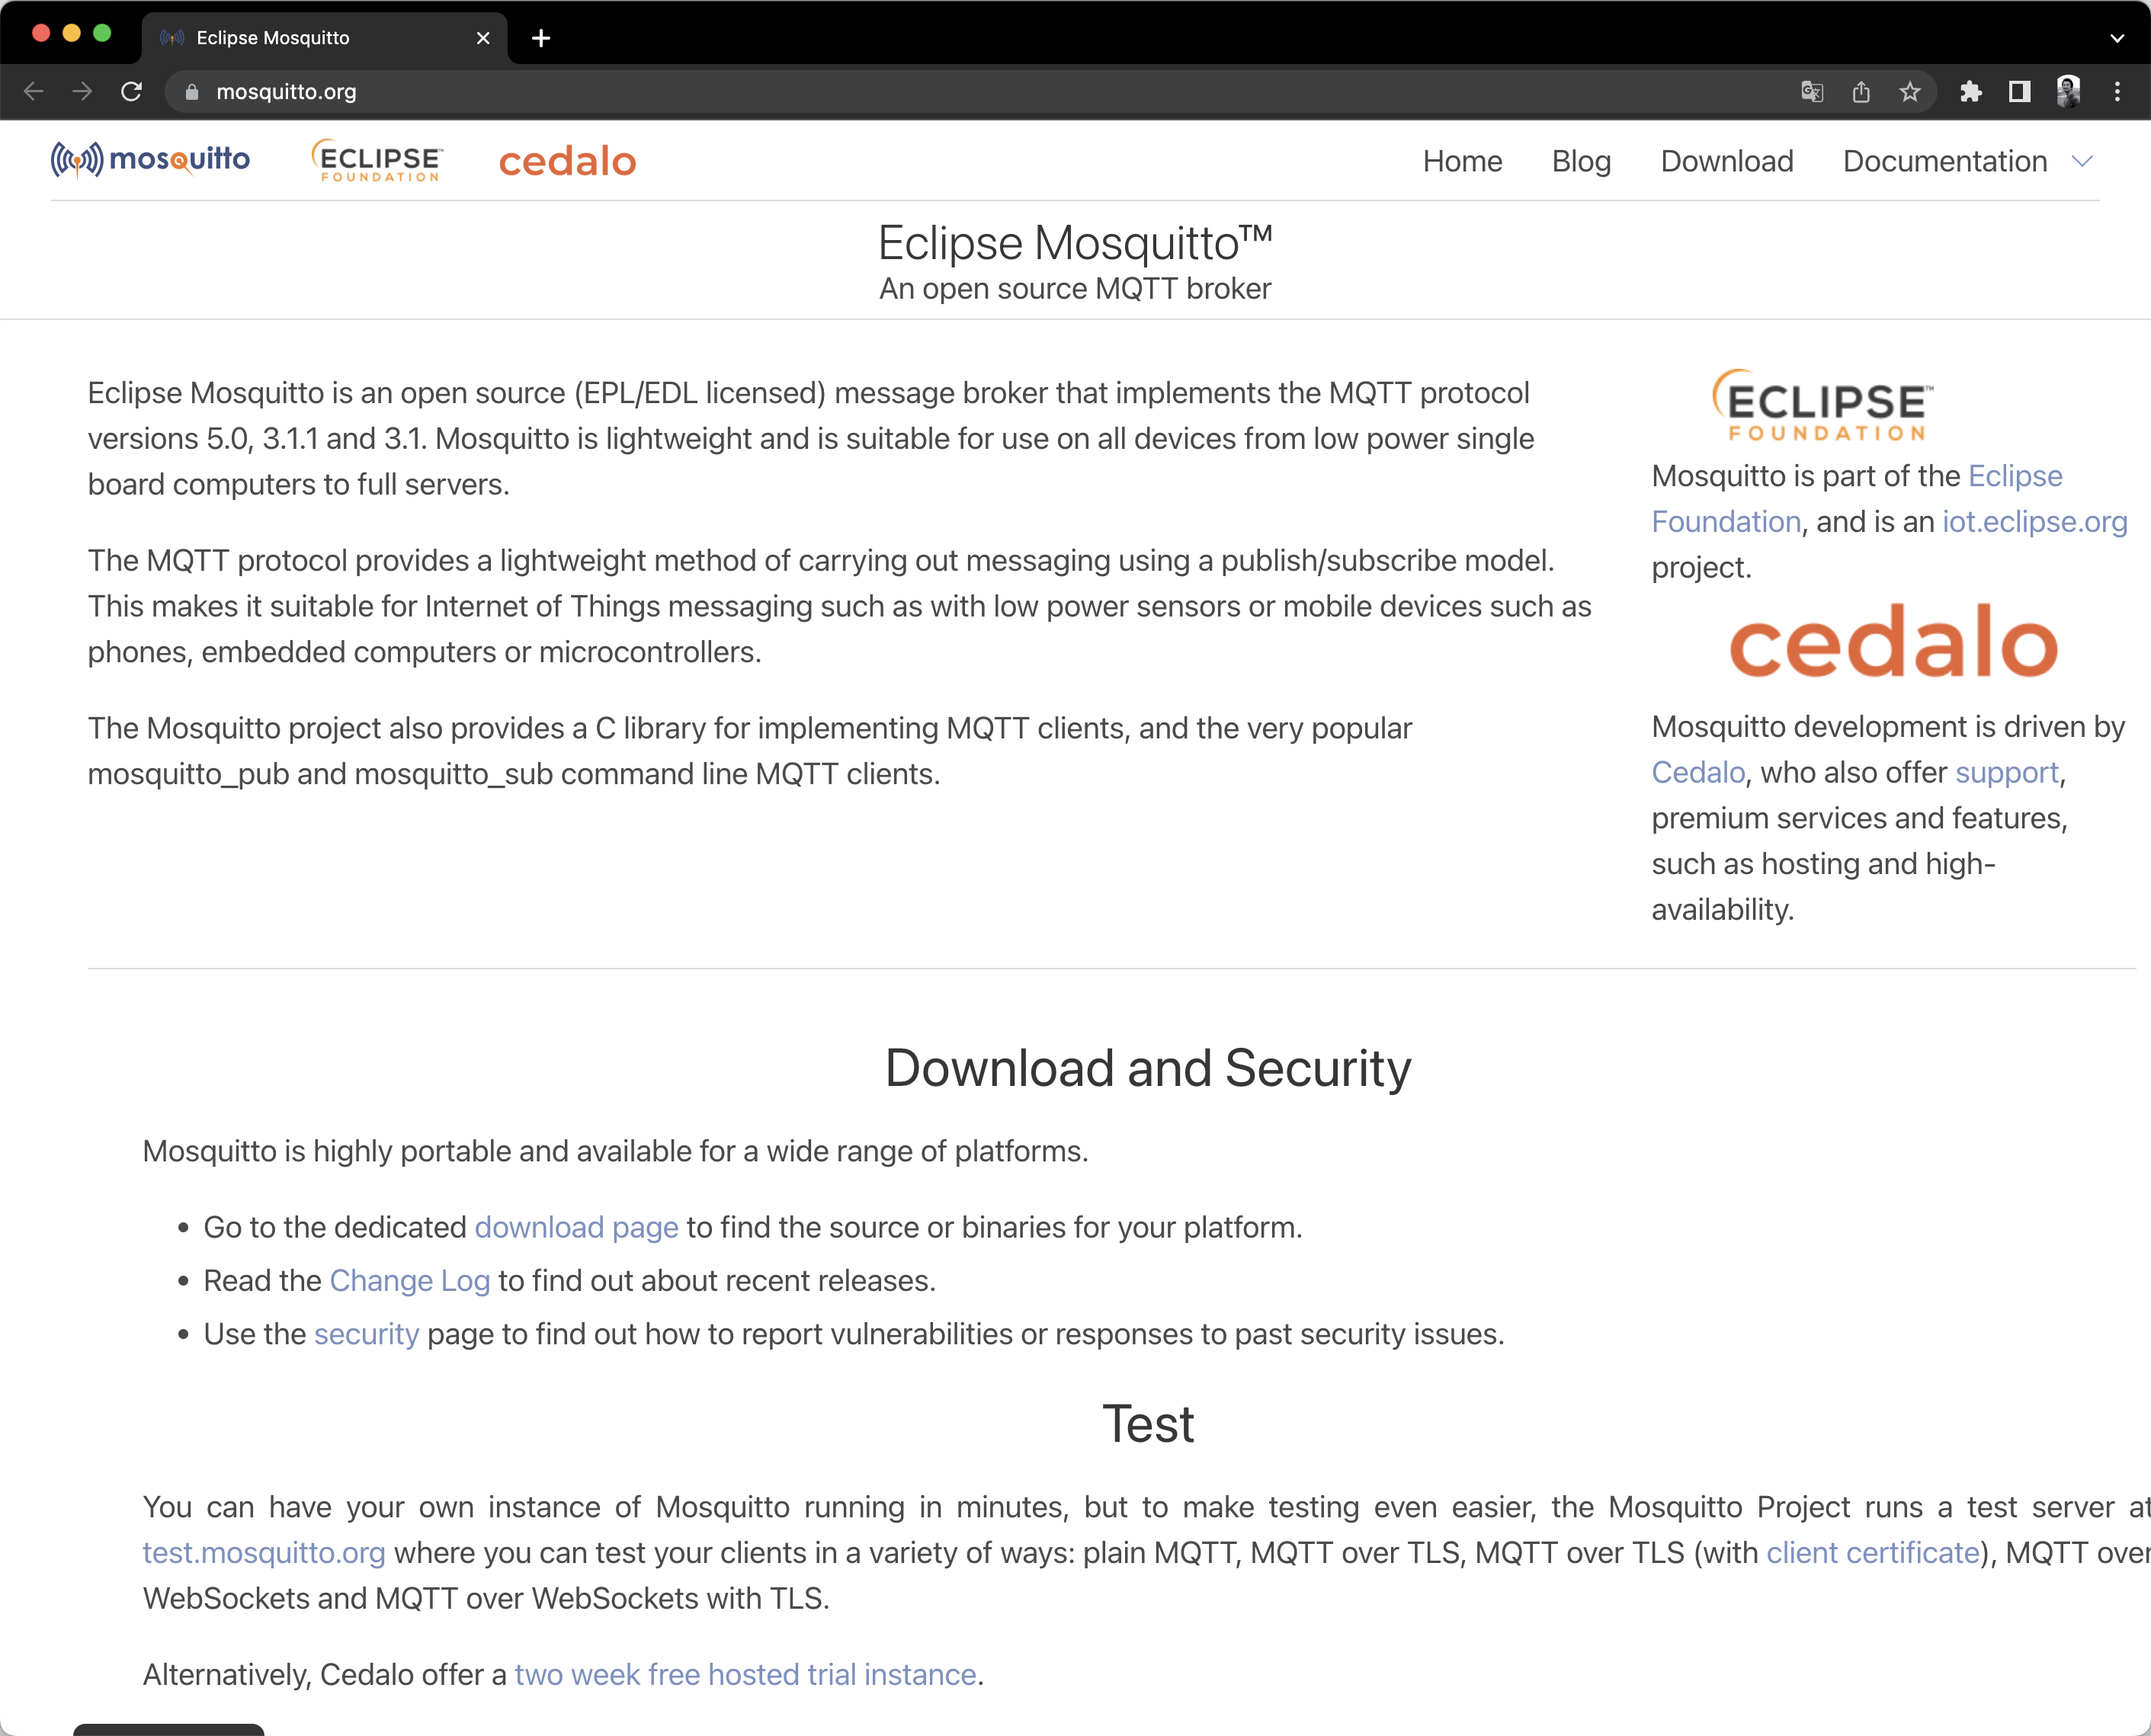The image size is (2151, 1736).
Task: Click the Download and Security heading
Action: [x=1148, y=1068]
